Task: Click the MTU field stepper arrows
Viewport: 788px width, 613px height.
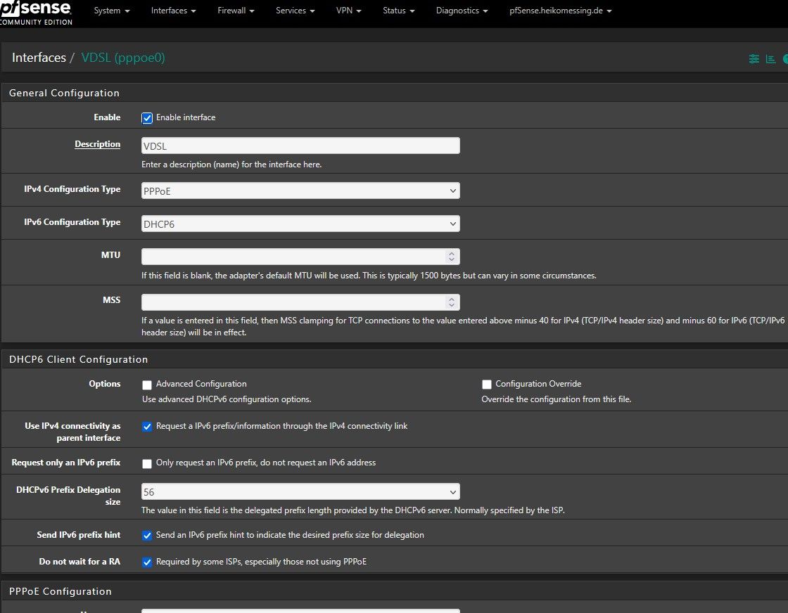Action: [x=451, y=257]
